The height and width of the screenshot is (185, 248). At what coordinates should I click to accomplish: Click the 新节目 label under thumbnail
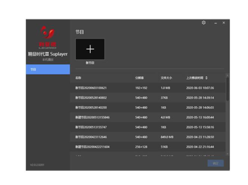point(90,63)
